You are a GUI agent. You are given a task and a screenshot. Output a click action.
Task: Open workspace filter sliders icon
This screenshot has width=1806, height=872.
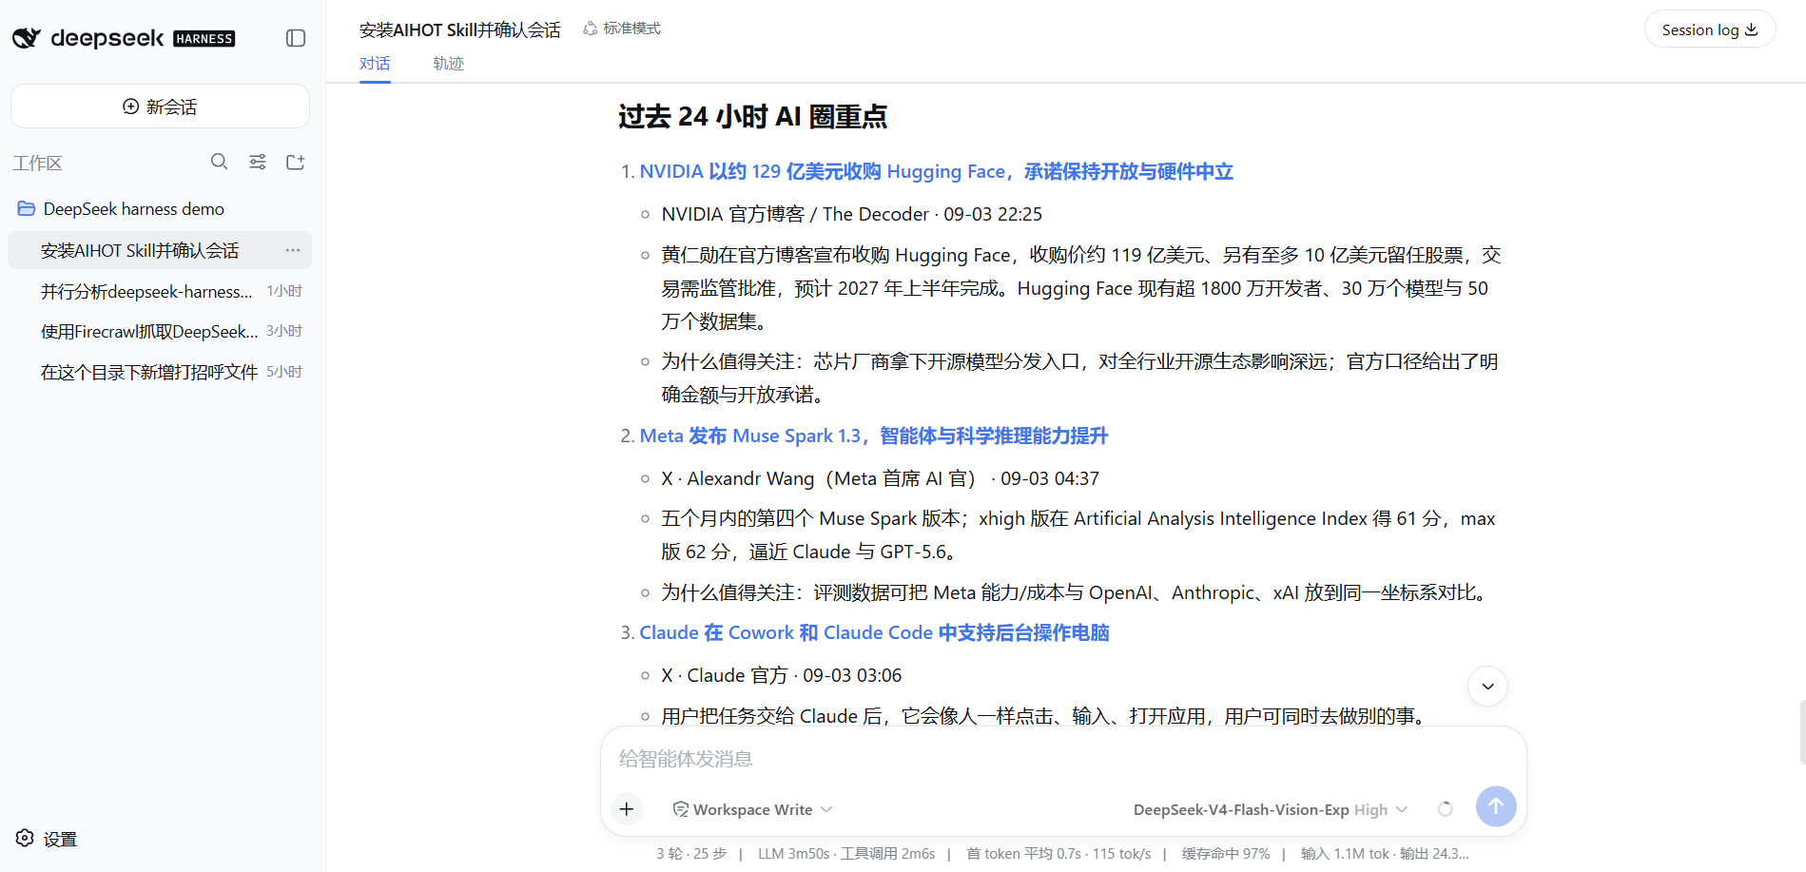tap(258, 162)
